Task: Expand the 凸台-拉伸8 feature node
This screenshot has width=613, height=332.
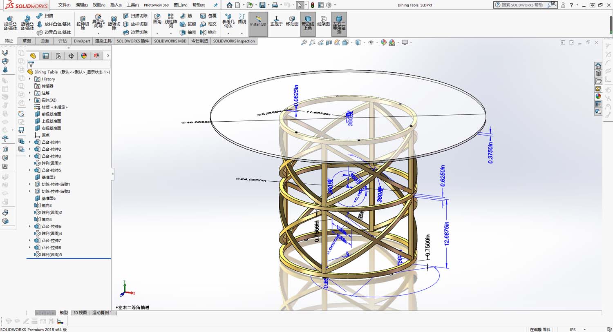Action: tap(29, 247)
